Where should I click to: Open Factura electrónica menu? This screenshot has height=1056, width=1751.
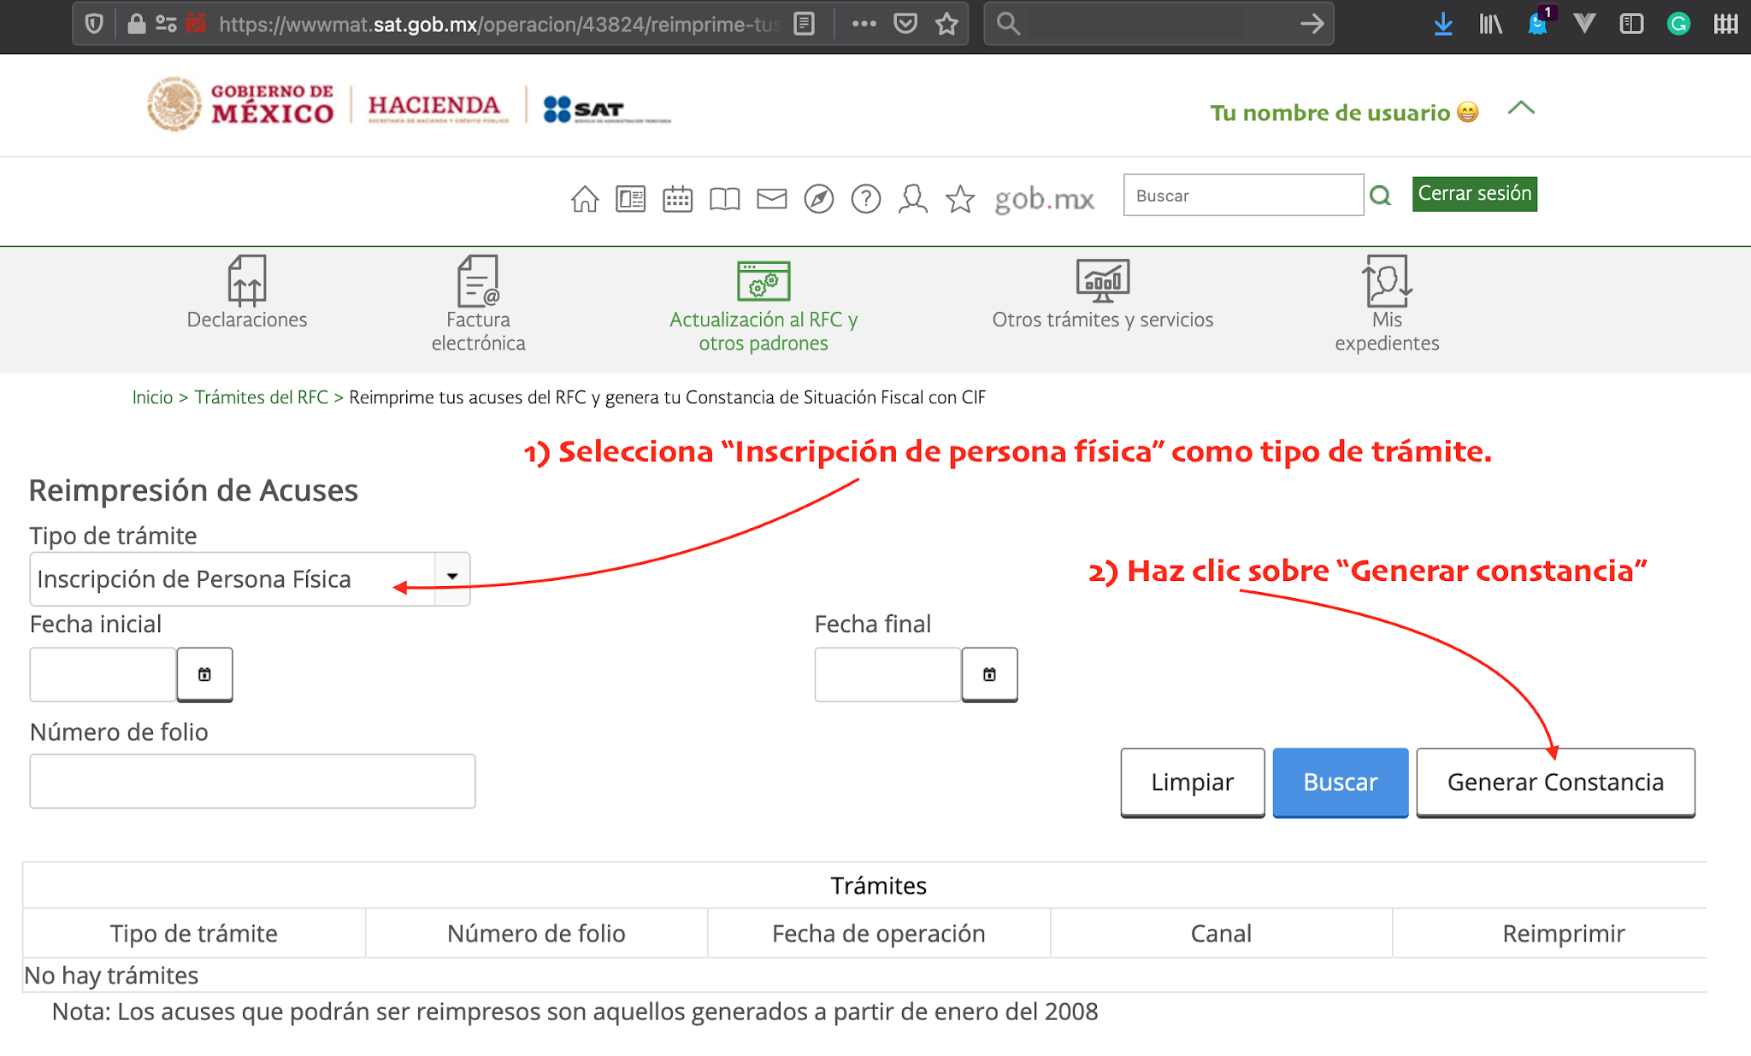[478, 305]
